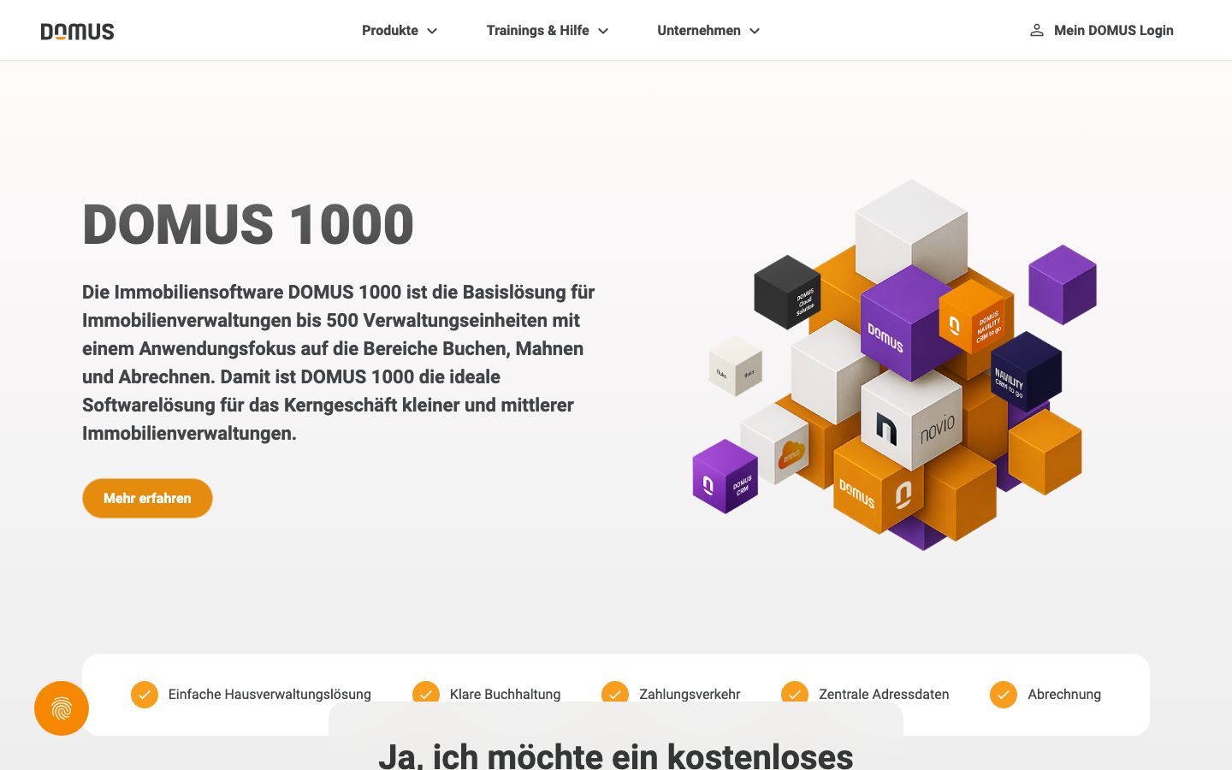Image resolution: width=1232 pixels, height=770 pixels.
Task: Click the DOMUS 1000 heading
Action: pos(248,225)
